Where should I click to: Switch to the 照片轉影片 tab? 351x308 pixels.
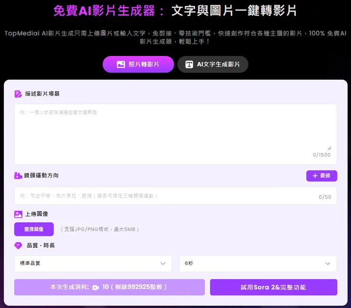pos(138,64)
